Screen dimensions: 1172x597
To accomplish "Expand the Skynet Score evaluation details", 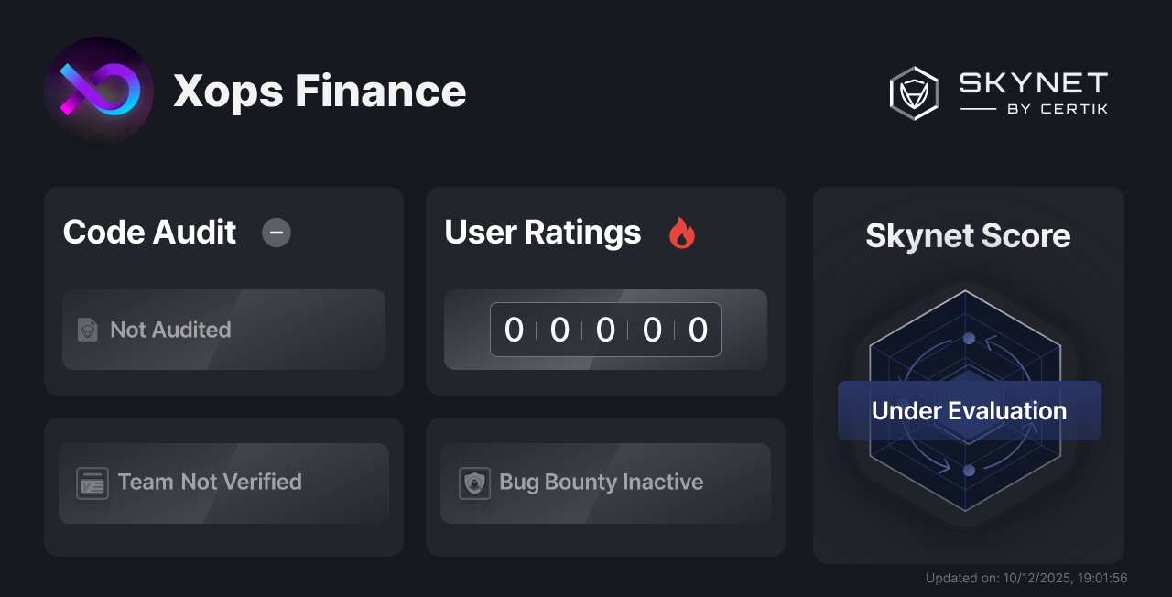I will click(x=968, y=375).
